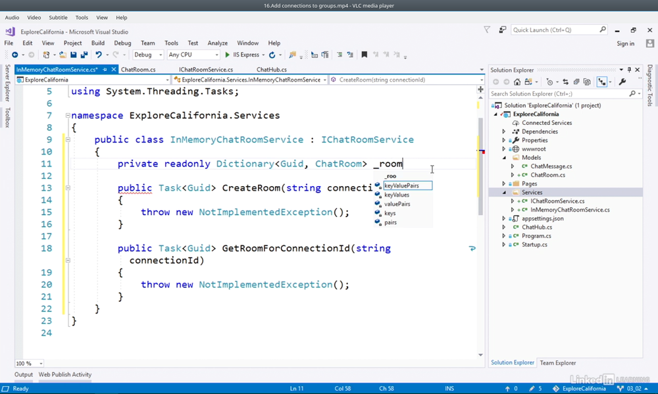
Task: Select Startup.cs in Solution Explorer
Action: (534, 245)
